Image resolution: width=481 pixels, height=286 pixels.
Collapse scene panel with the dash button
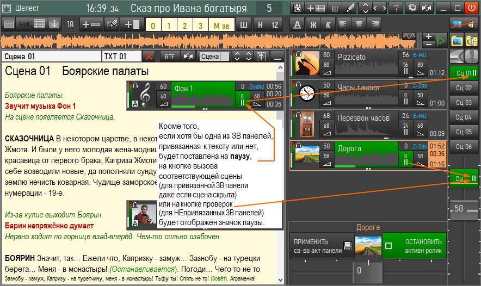(x=277, y=57)
